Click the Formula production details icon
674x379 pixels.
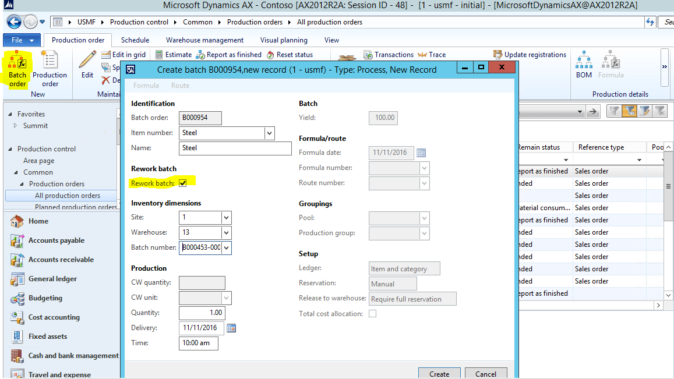pyautogui.click(x=611, y=65)
